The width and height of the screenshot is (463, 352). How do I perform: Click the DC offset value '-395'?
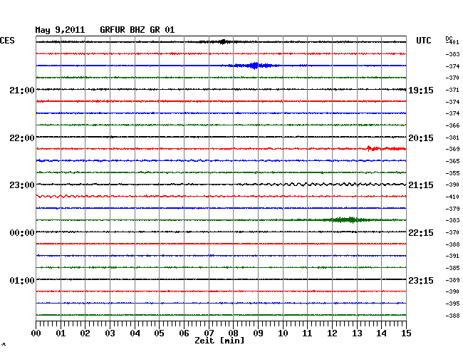coord(452,304)
